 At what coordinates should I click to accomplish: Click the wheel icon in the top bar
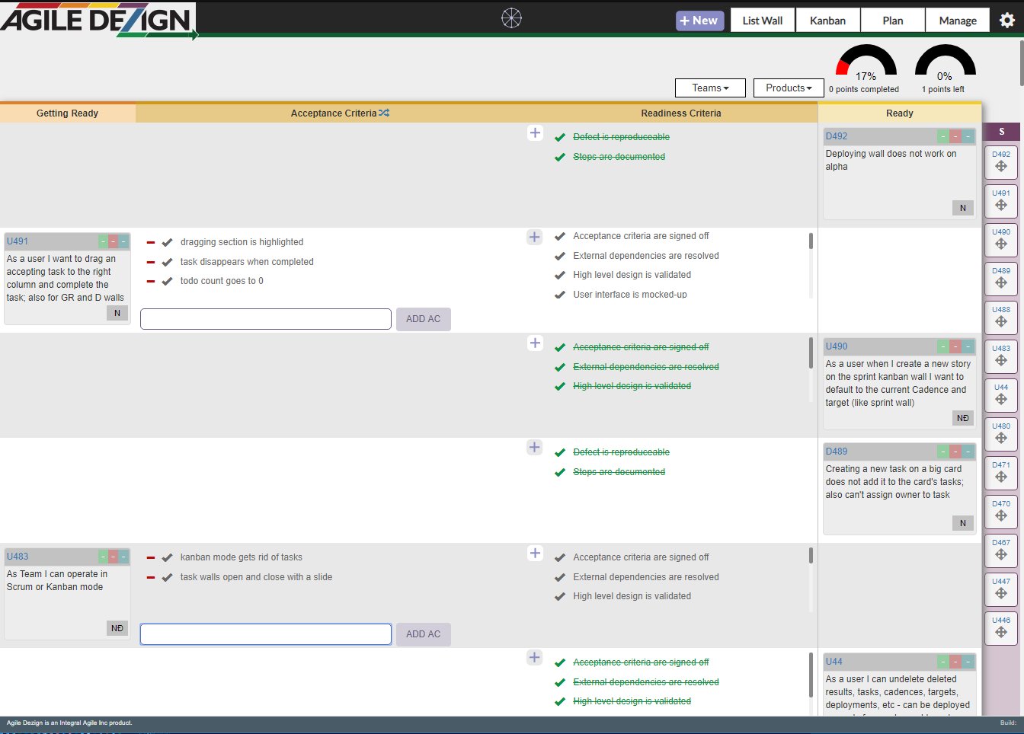511,18
